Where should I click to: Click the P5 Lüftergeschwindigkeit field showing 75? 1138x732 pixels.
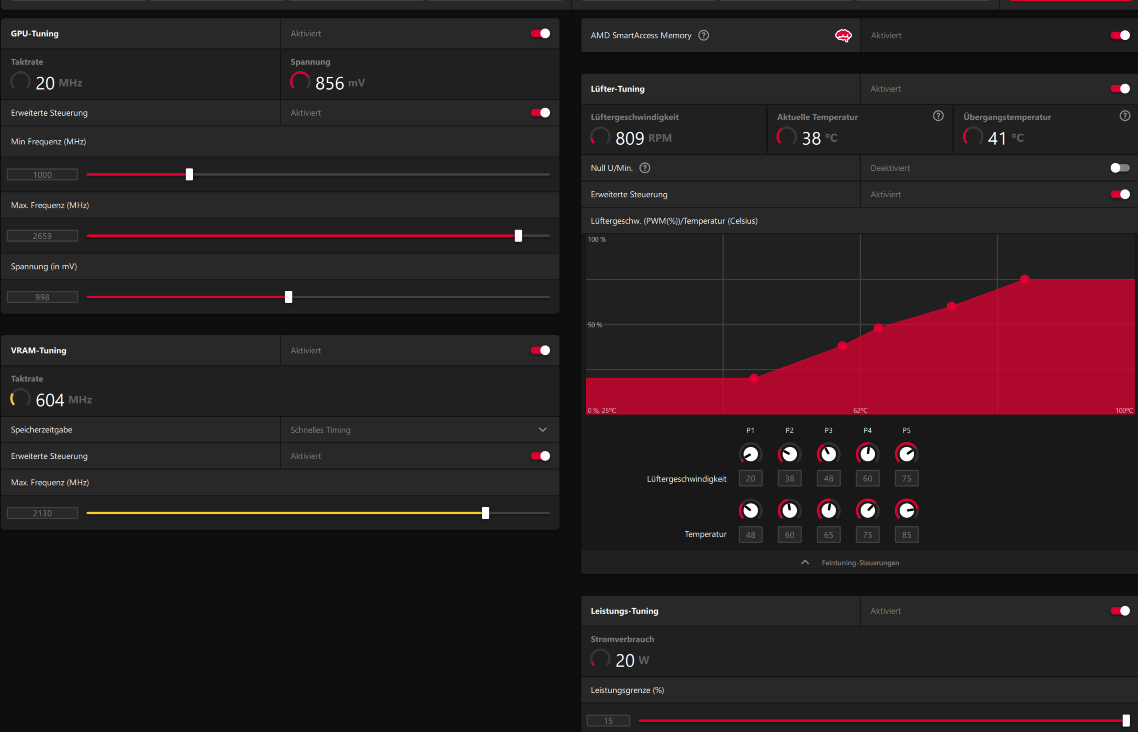click(906, 478)
